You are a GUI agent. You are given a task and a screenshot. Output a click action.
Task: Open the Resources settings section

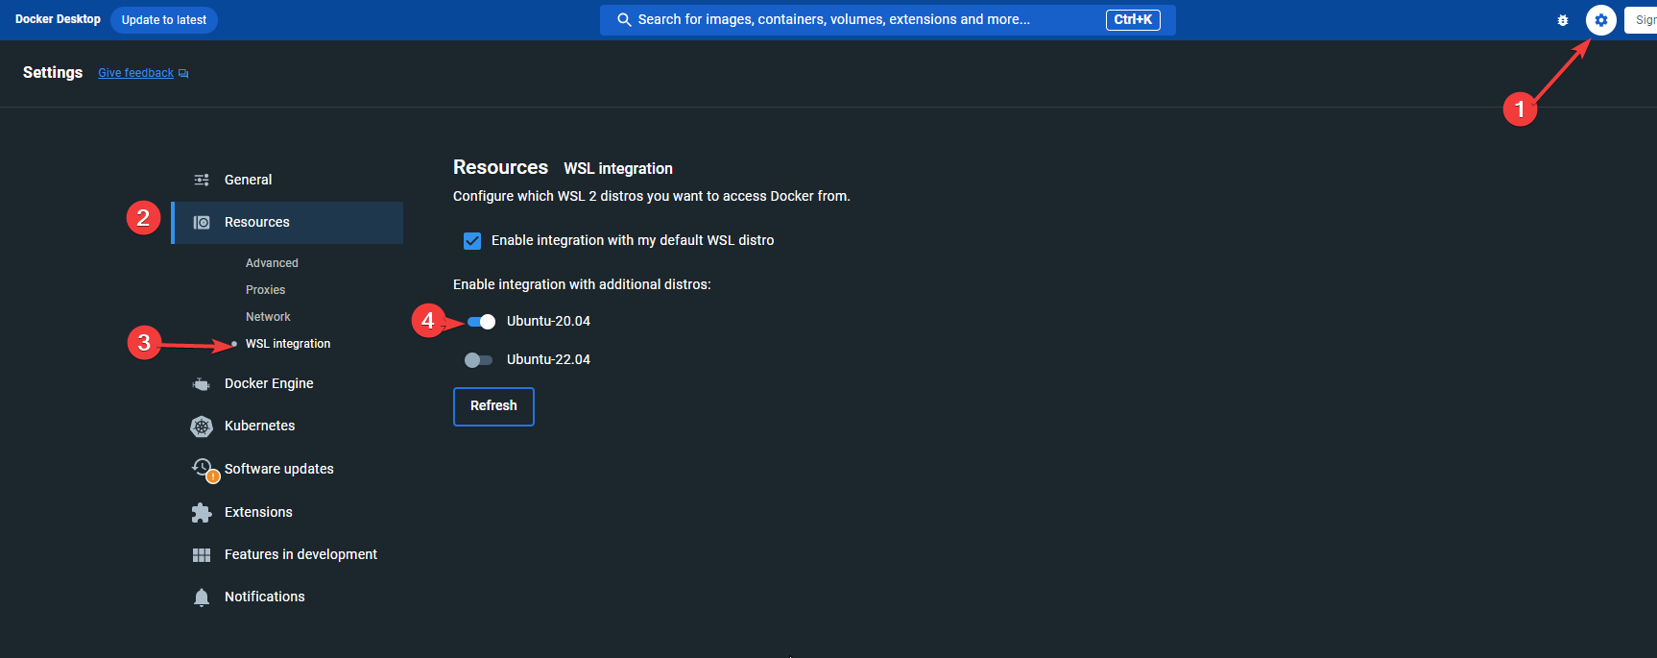pyautogui.click(x=257, y=223)
